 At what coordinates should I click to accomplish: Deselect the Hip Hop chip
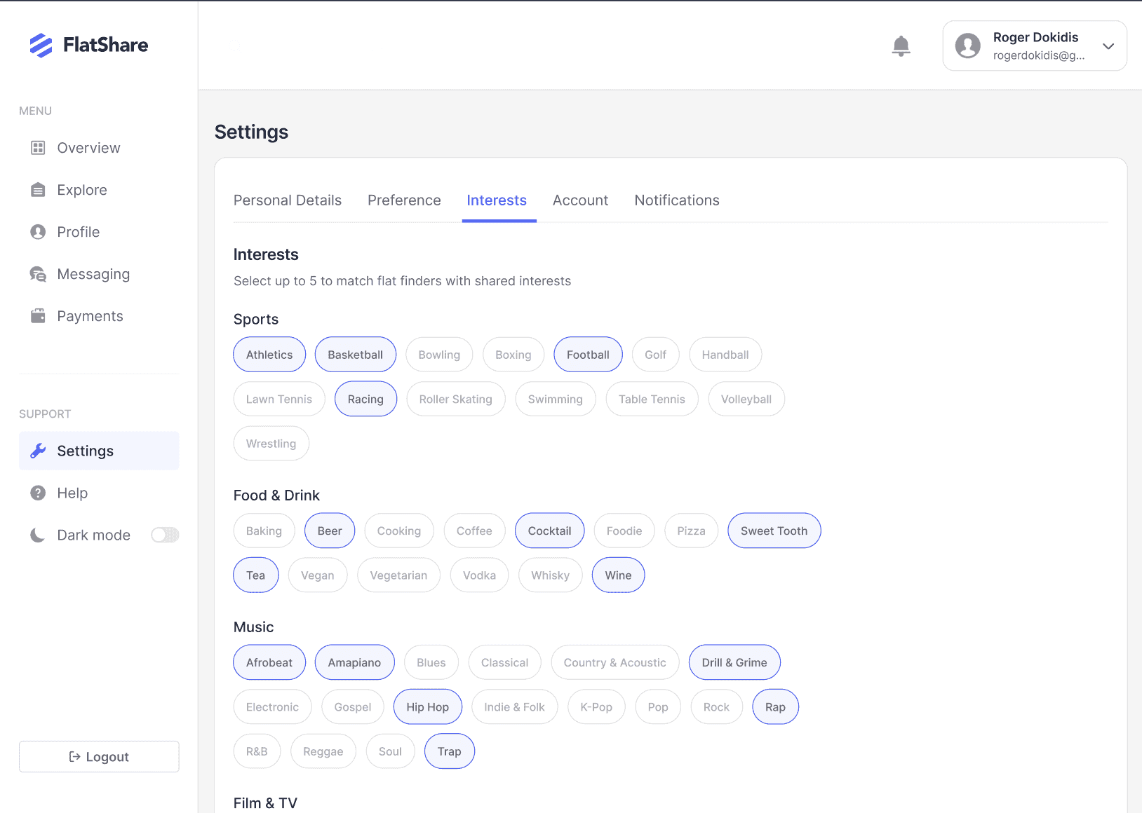coord(428,707)
